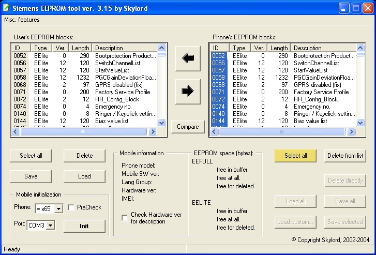Viewport: 376px width, 255px height.
Task: Sort Phone's list by Description column header
Action: pyautogui.click(x=324, y=48)
